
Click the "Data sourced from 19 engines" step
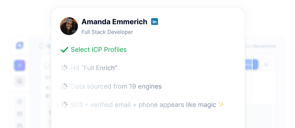click(116, 86)
